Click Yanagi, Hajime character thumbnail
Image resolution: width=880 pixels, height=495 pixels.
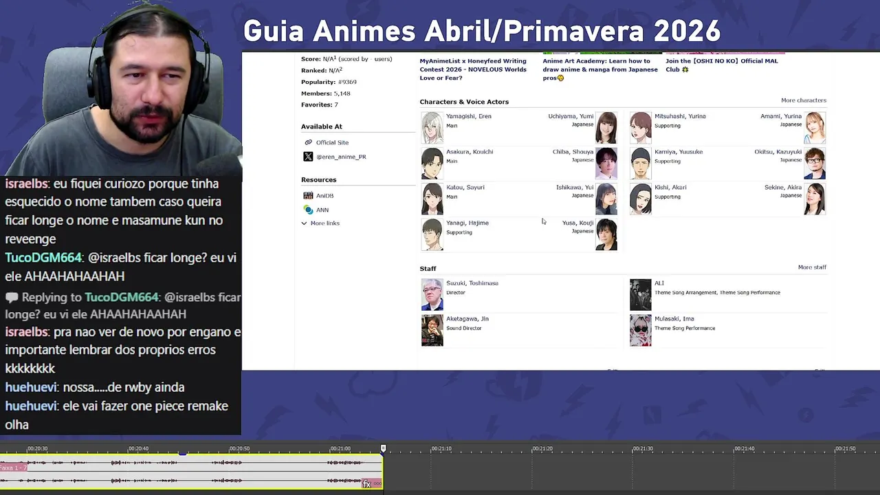click(432, 235)
